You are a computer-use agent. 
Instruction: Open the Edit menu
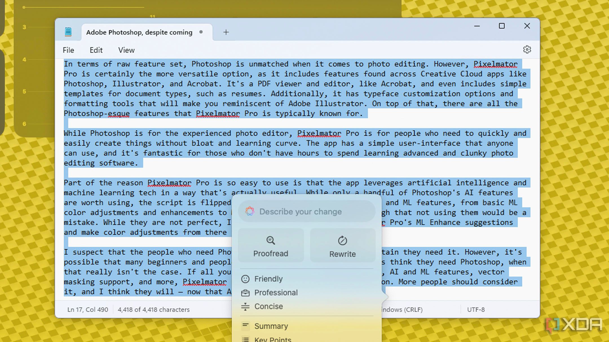click(96, 50)
